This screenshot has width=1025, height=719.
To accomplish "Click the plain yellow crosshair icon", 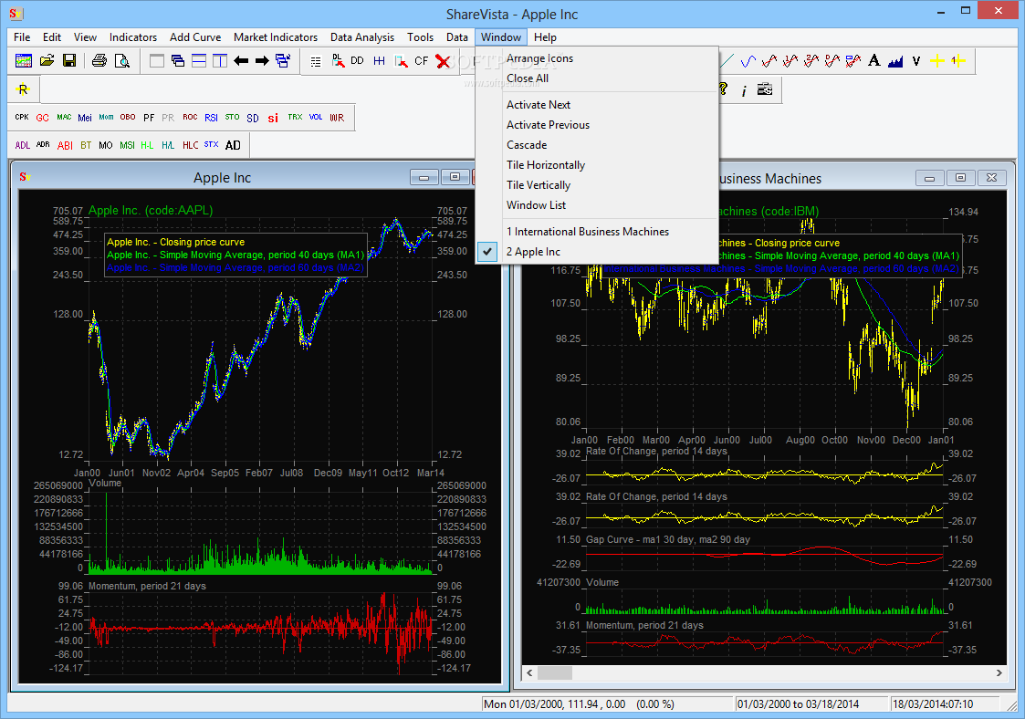I will [x=937, y=61].
